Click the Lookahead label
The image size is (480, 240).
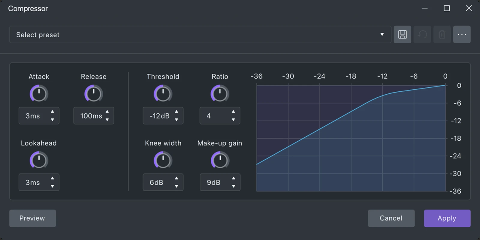(x=39, y=143)
